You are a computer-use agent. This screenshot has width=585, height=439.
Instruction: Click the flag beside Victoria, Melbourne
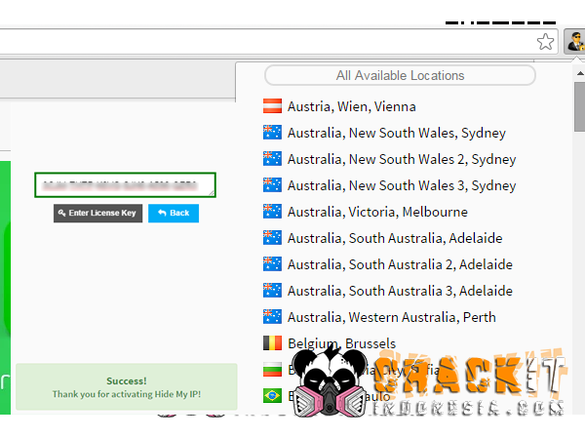pyautogui.click(x=272, y=212)
